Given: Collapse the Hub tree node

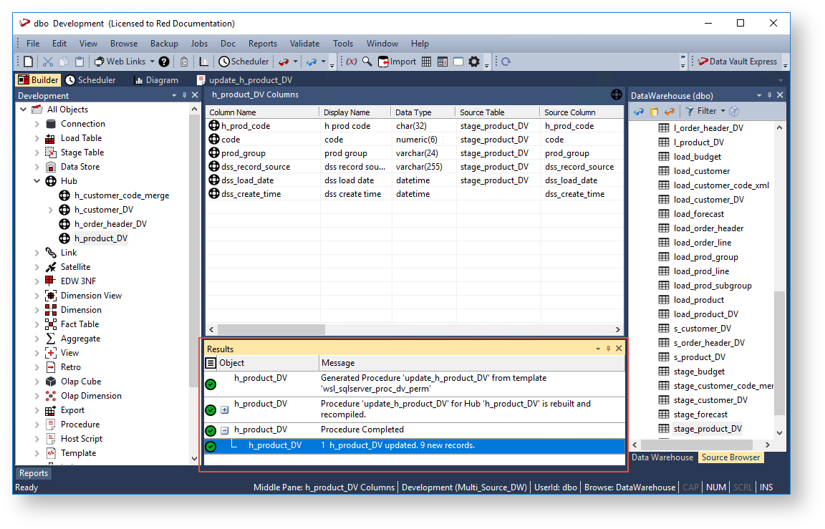Looking at the screenshot, I should [x=37, y=181].
